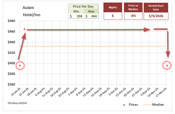The height and width of the screenshot is (114, 175).
Task: Click the Hotel/Inn room type label
Action: point(31,15)
